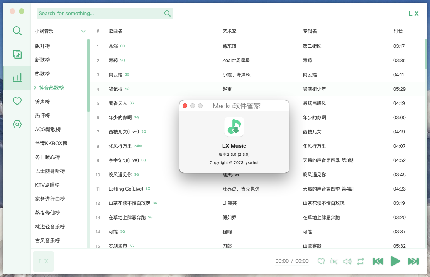Click the 艺术家 column header
Viewport: 430px width, 277px height.
[230, 31]
